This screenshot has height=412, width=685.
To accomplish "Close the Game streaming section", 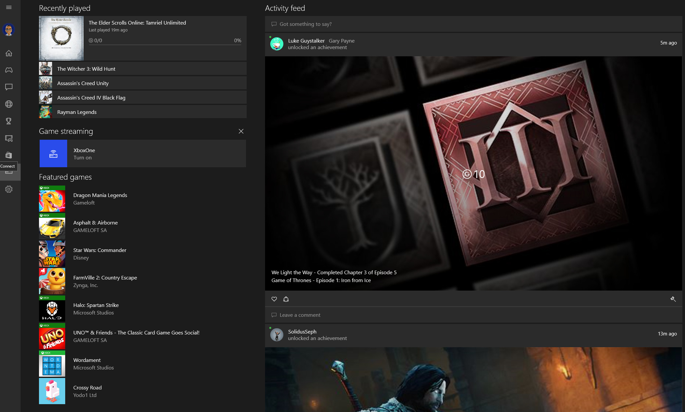I will tap(241, 131).
